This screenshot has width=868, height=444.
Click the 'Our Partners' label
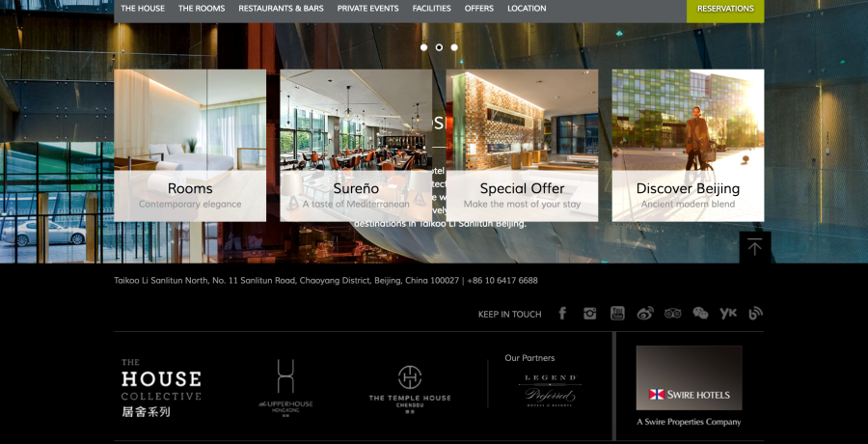(529, 358)
